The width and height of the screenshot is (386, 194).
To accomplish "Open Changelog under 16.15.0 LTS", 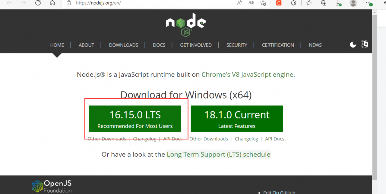I will 145,139.
